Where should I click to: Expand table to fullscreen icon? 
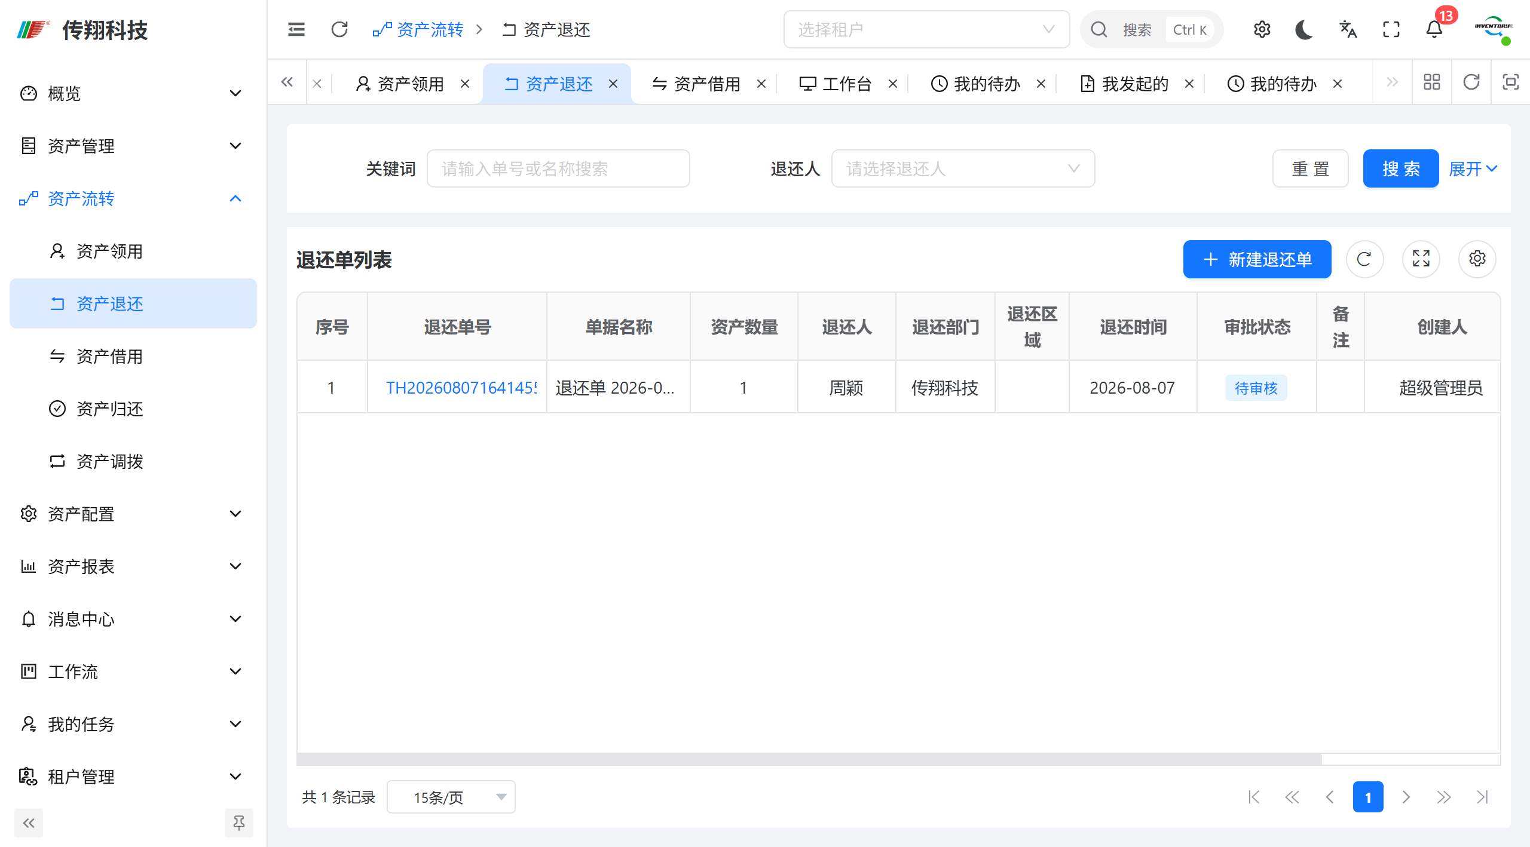point(1421,259)
